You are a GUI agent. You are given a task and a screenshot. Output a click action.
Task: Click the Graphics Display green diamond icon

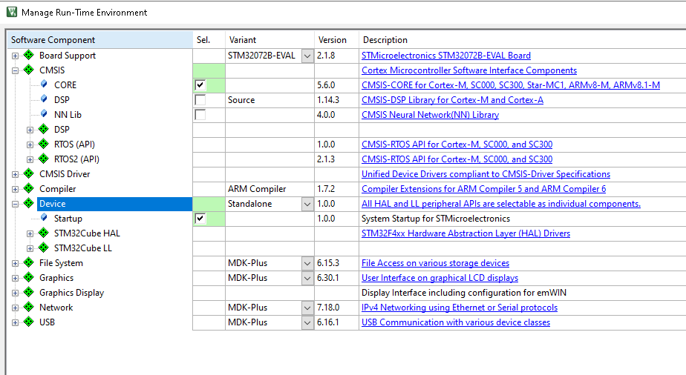[29, 293]
